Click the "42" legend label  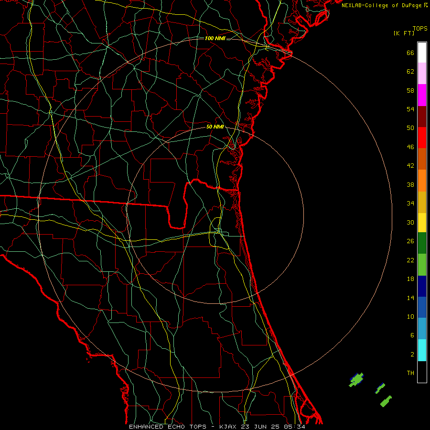tap(410, 166)
